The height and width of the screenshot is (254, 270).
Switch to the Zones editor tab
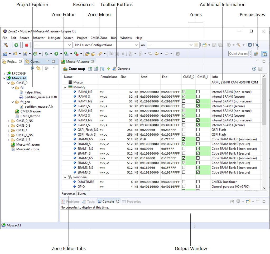82,193
